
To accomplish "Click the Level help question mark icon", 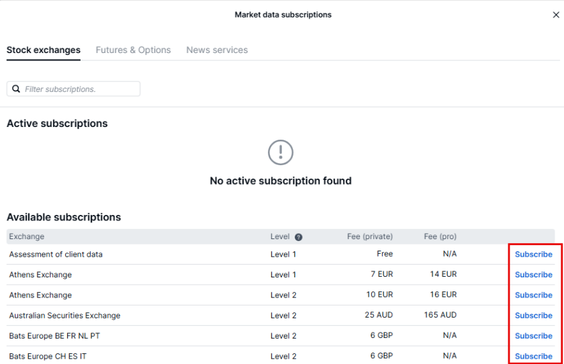I will click(x=298, y=237).
